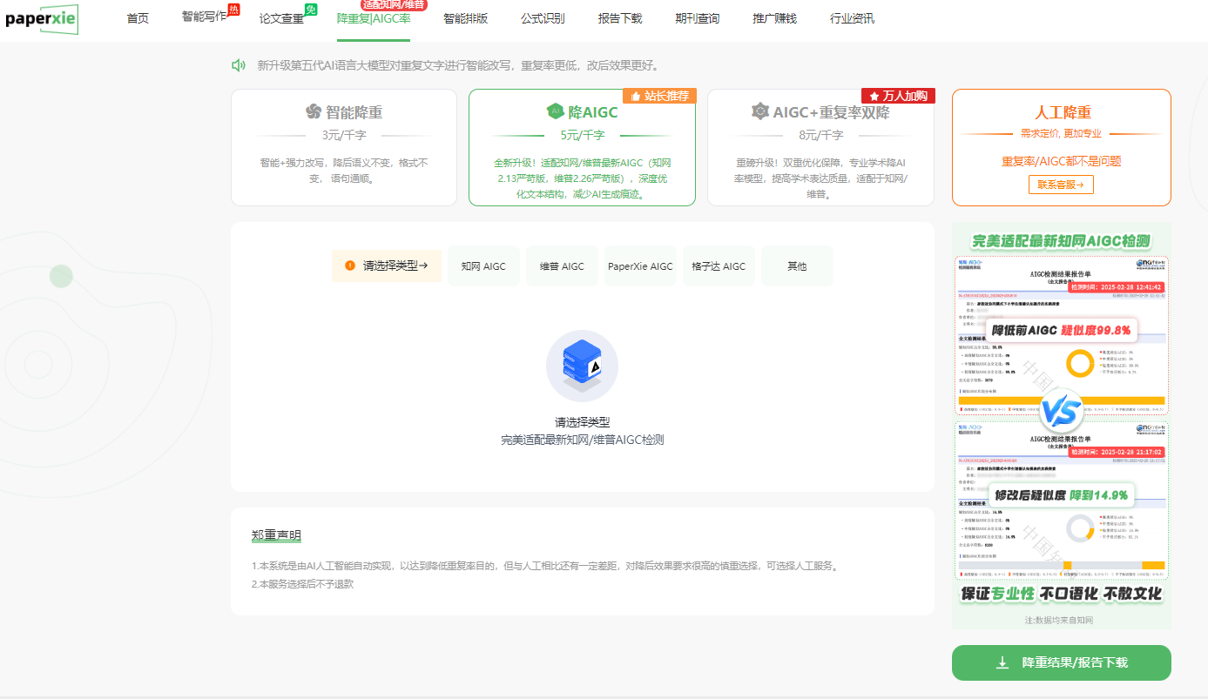Go to the 论文查重 navigation tab
The height and width of the screenshot is (699, 1208).
pos(281,18)
